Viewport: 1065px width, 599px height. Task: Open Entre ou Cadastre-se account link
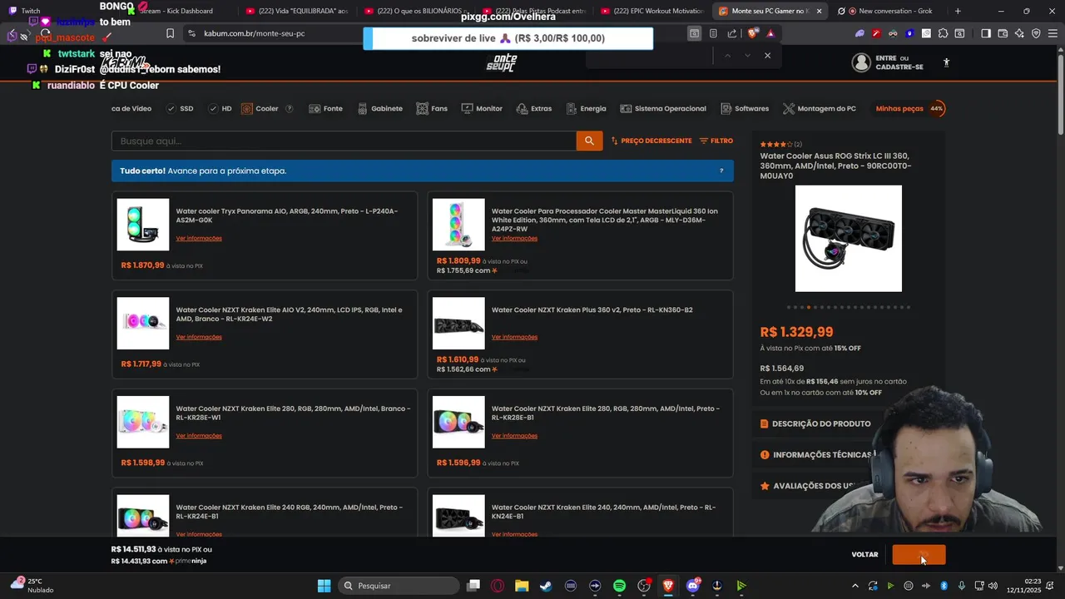[888, 62]
